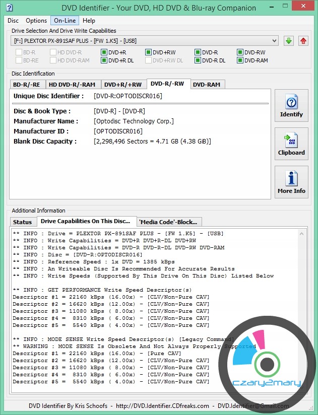The image size is (318, 415).
Task: Toggle the DVD-RAM capability checkbox
Action: pyautogui.click(x=240, y=60)
